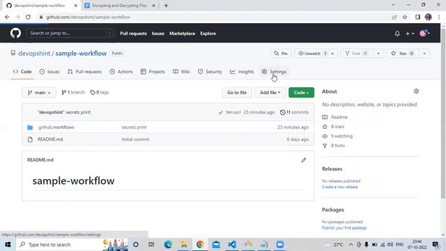Click Explore in top navigation
Viewport: 446px width, 251px height.
click(x=208, y=33)
